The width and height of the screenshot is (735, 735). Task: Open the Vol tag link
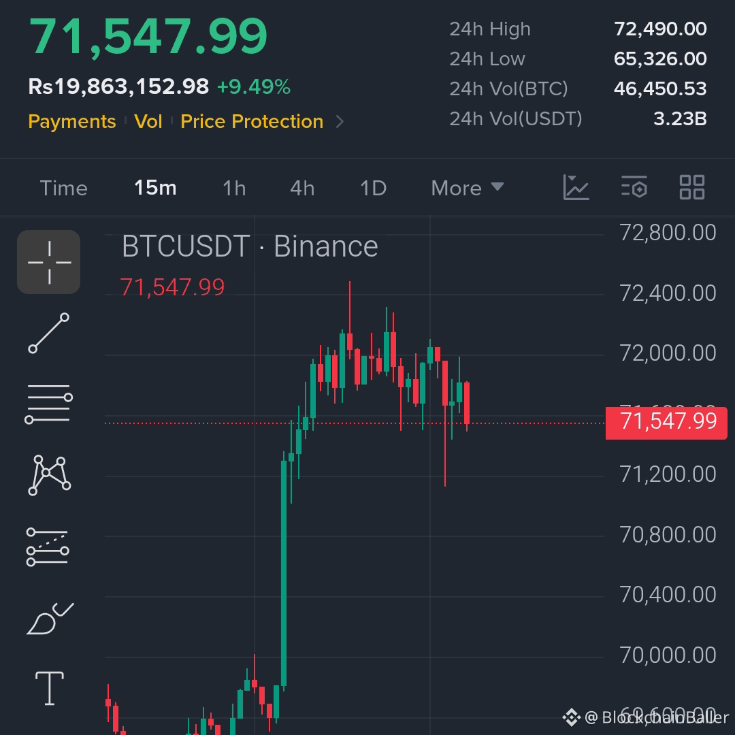[x=148, y=121]
